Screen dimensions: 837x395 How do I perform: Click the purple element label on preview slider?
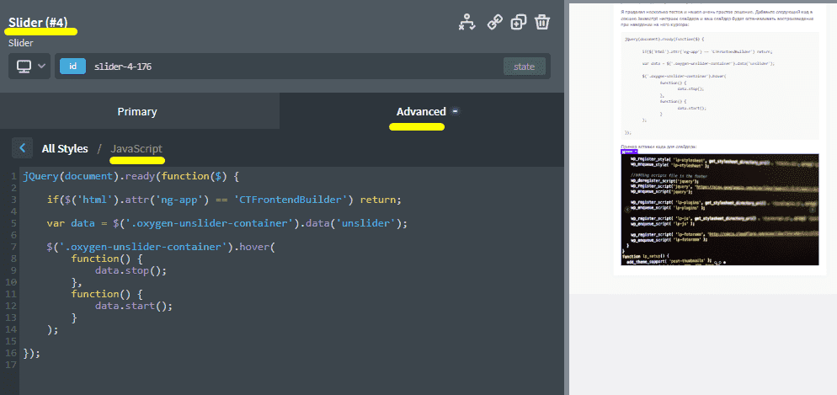627,152
